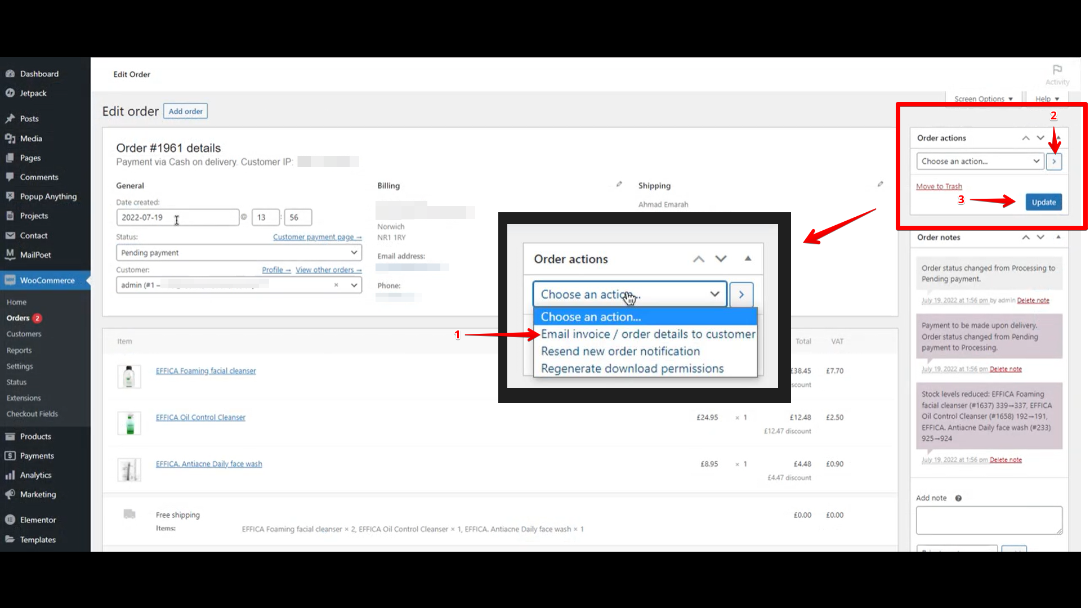Click the Move to Trash link
Image resolution: width=1090 pixels, height=608 pixels.
coord(939,186)
